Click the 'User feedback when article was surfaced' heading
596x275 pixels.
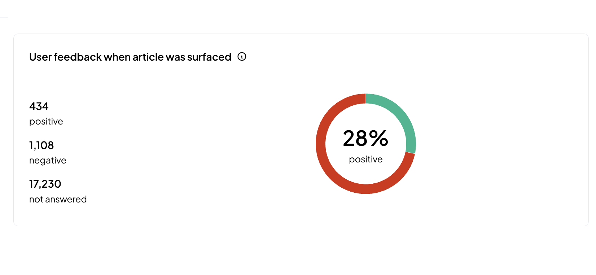[x=130, y=57]
